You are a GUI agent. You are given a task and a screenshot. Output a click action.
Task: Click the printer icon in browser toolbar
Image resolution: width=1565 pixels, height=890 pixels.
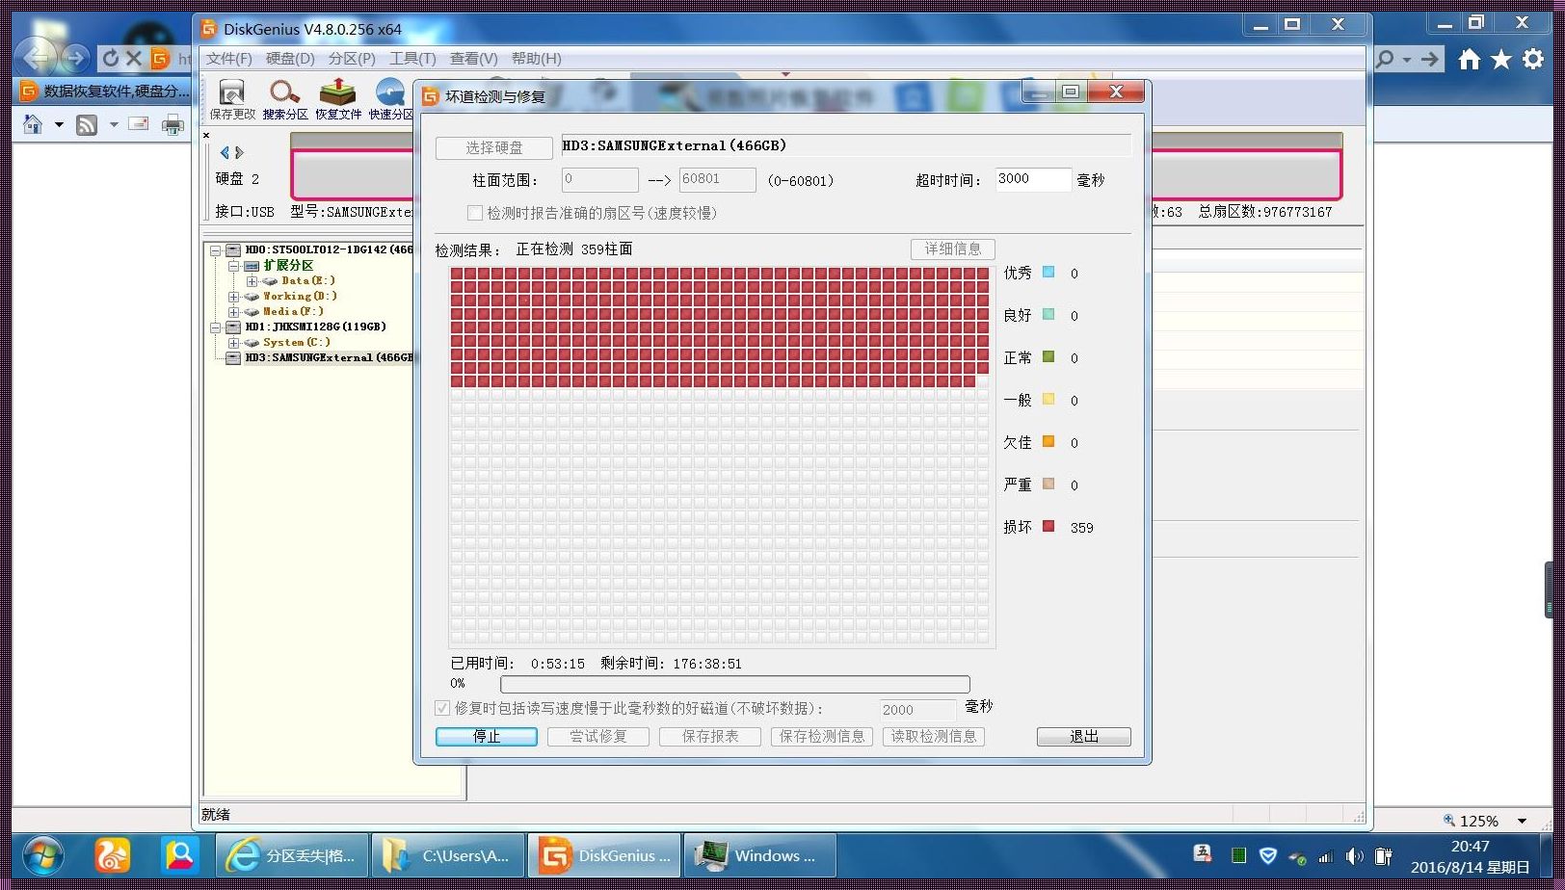click(x=173, y=124)
